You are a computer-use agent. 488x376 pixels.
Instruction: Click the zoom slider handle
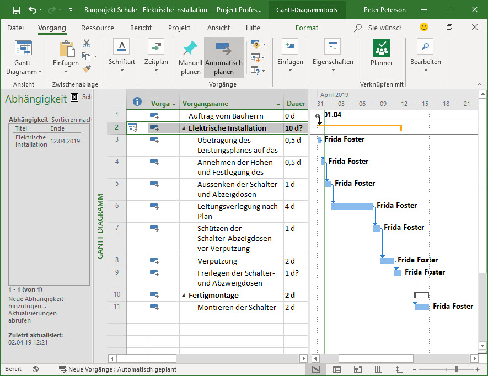pyautogui.click(x=457, y=369)
